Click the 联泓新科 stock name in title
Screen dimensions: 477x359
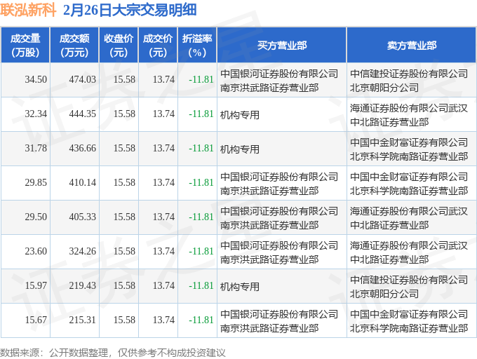click(28, 10)
